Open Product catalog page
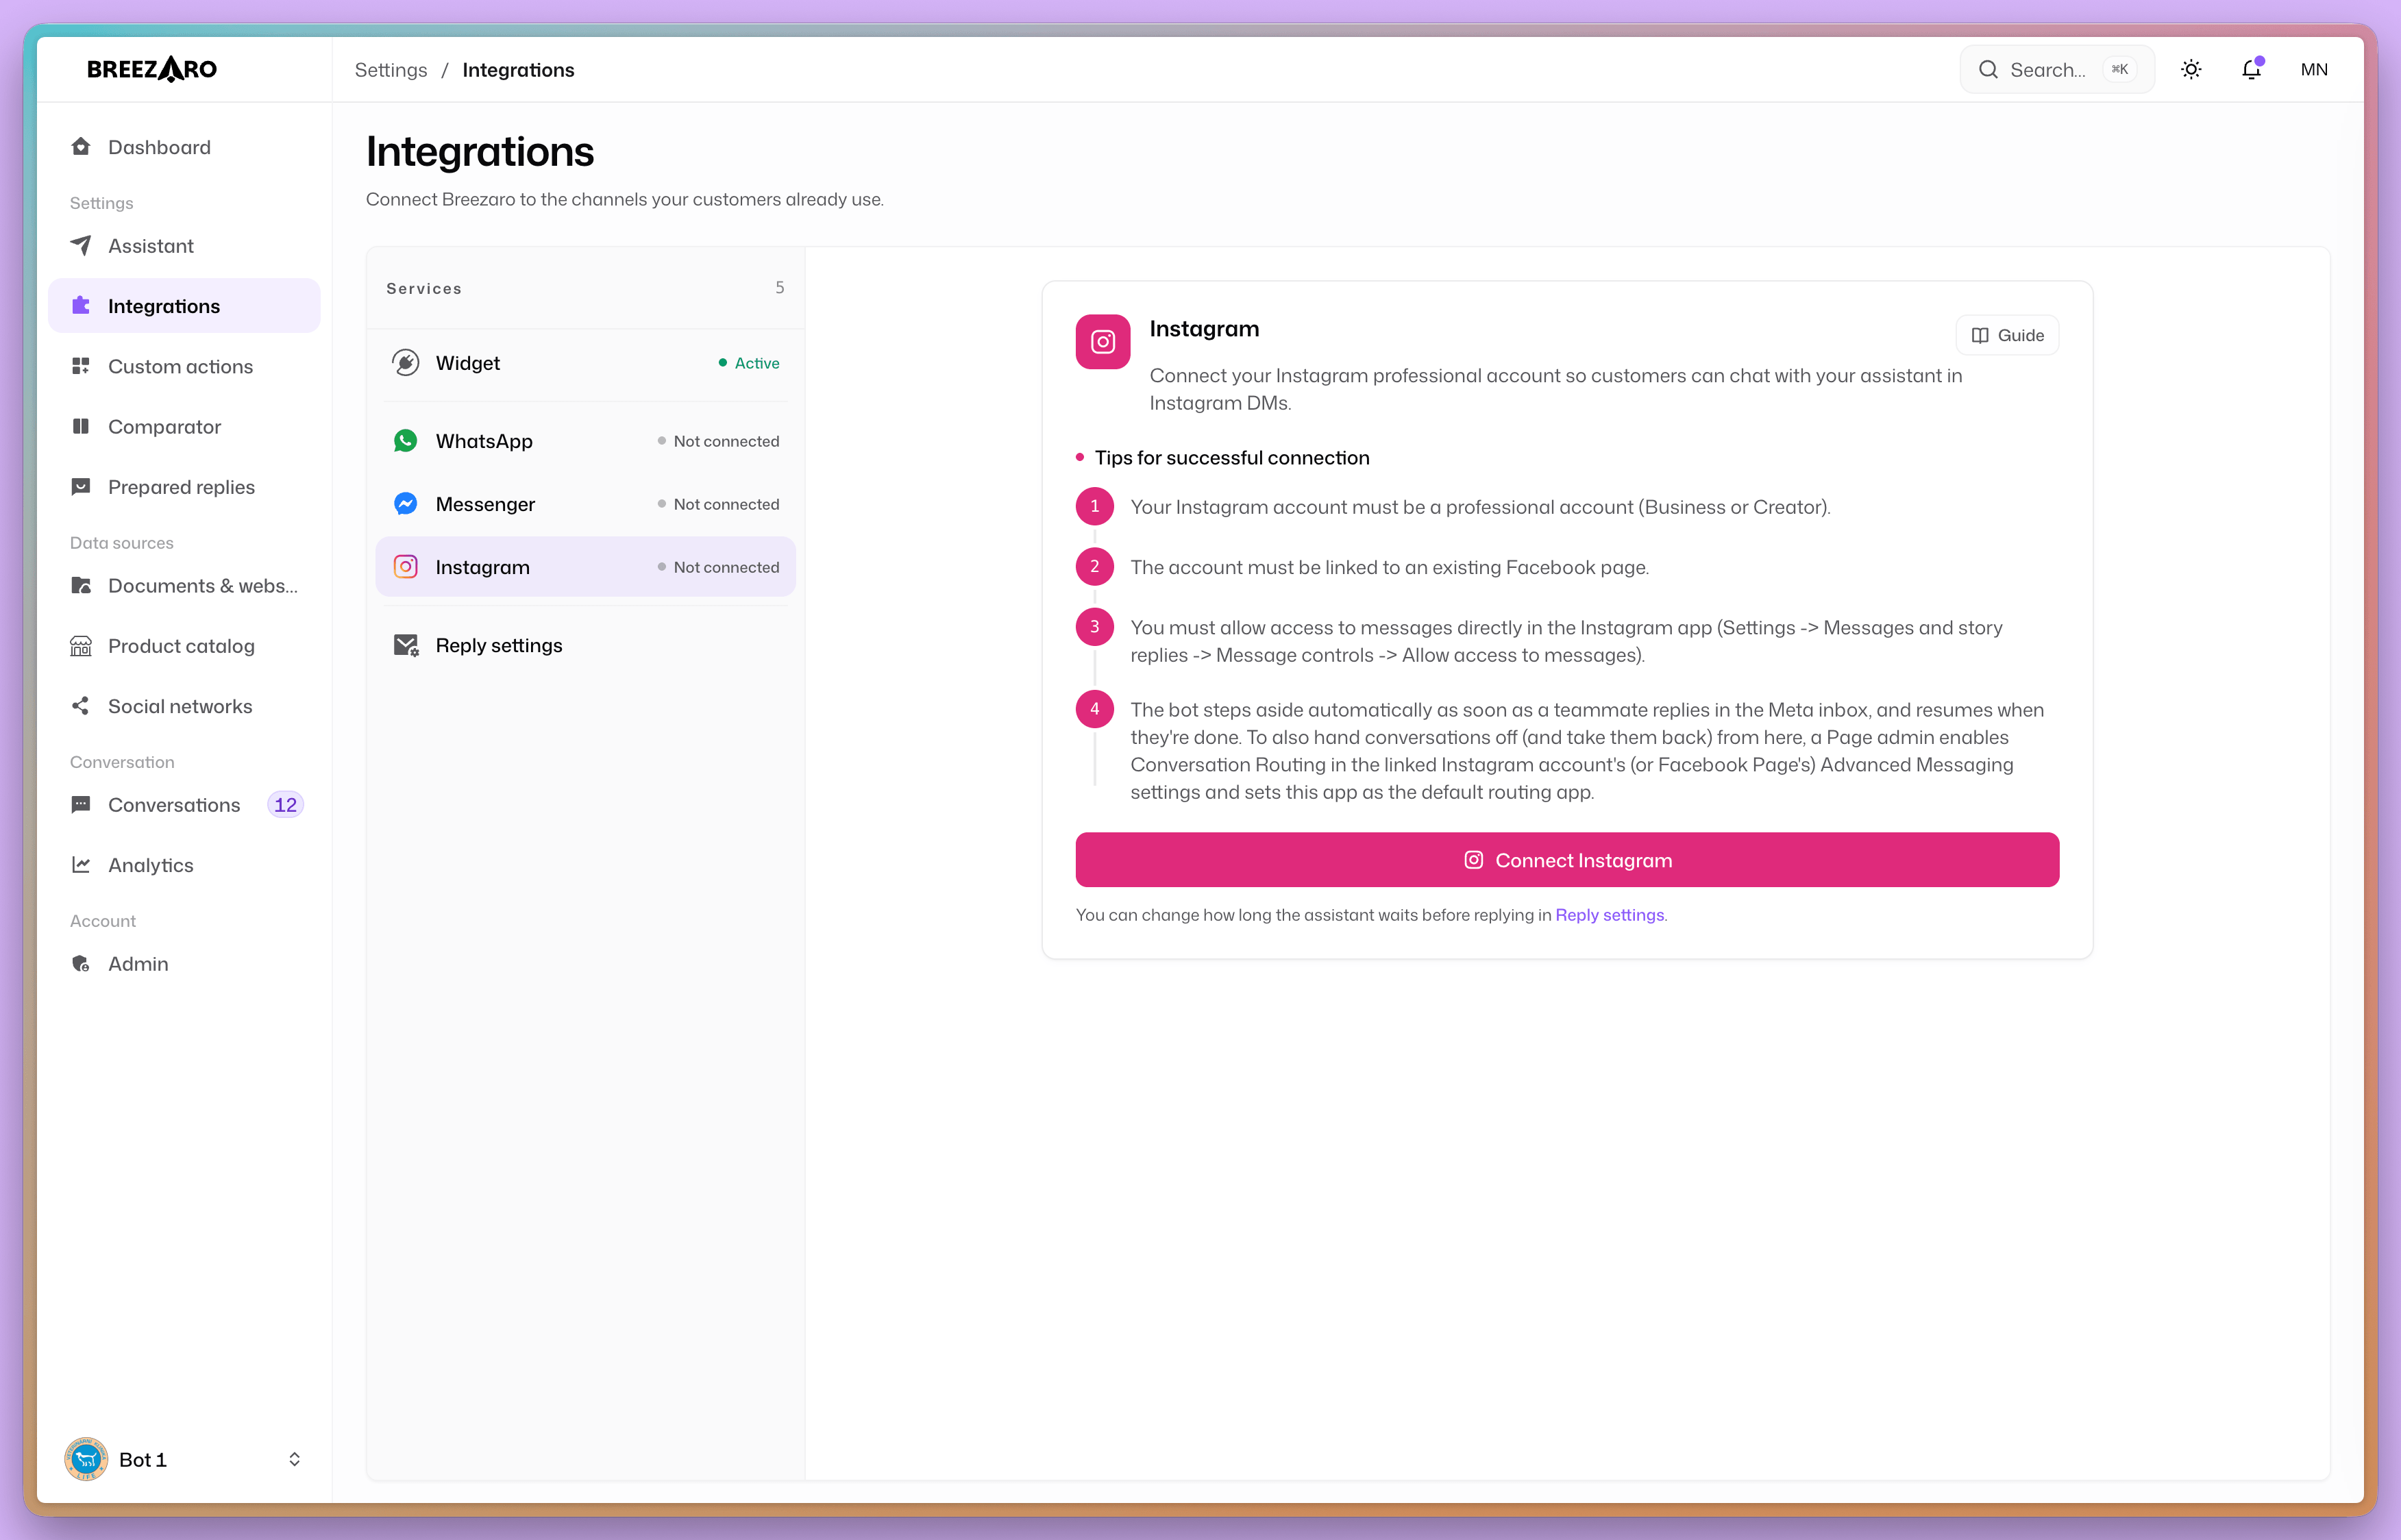Viewport: 2401px width, 1540px height. click(x=184, y=645)
